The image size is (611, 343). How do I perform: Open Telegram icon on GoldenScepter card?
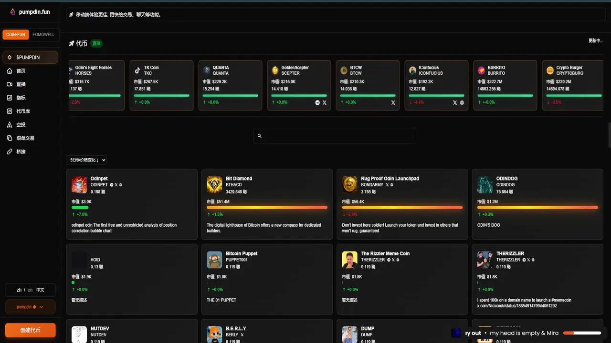[x=317, y=102]
